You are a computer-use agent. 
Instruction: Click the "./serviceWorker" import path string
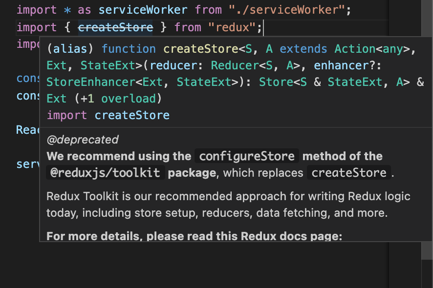click(287, 10)
